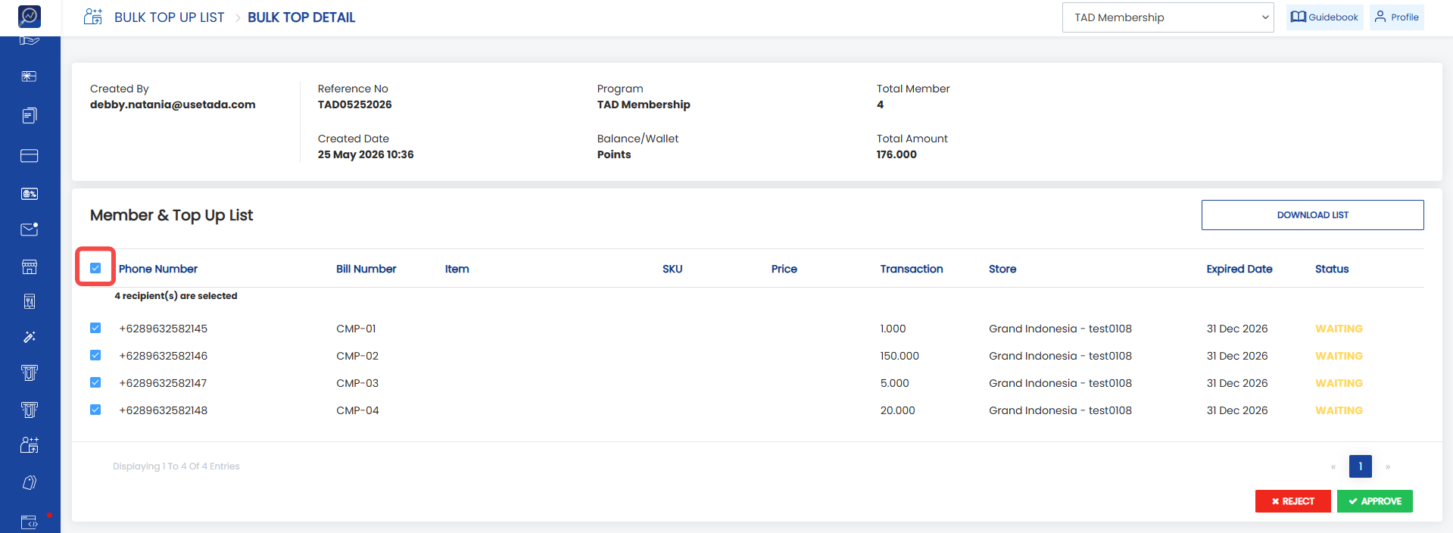
Task: Uncheck the row for +6289632582147
Action: [95, 382]
